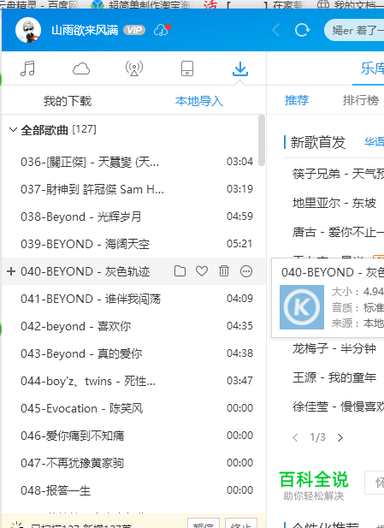Favorite 灰色轨迹 with heart icon

202,271
